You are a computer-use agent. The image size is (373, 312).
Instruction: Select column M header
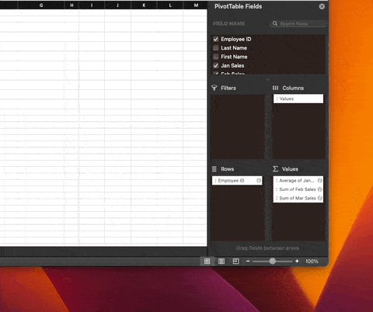pyautogui.click(x=196, y=5)
